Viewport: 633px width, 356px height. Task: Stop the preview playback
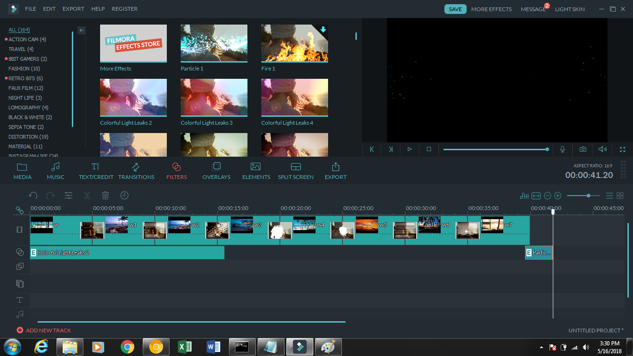coord(429,149)
